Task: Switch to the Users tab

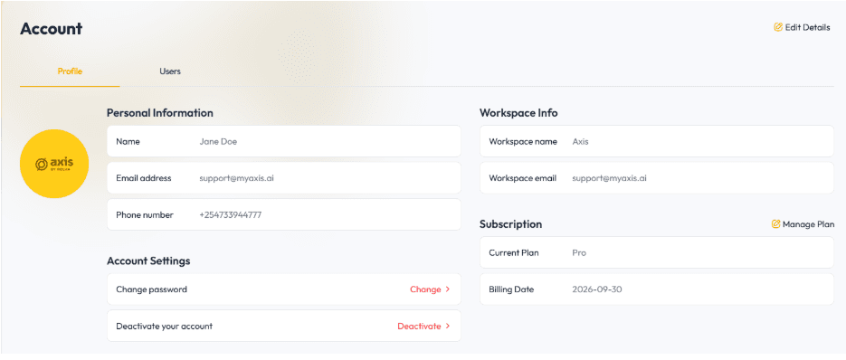Action: [170, 71]
